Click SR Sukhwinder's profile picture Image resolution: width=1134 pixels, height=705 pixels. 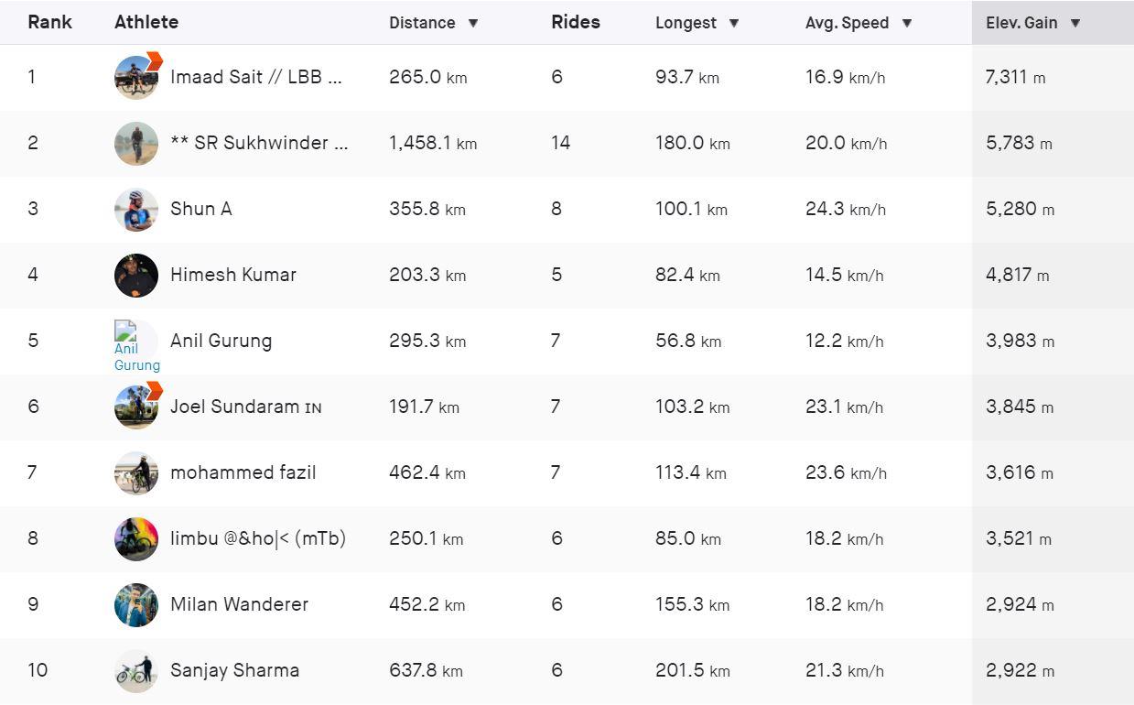coord(136,144)
